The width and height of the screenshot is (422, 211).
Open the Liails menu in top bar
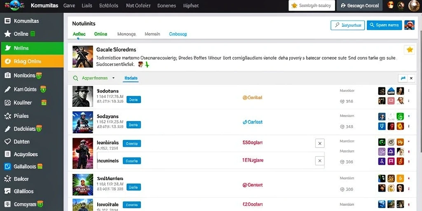[x=87, y=6]
